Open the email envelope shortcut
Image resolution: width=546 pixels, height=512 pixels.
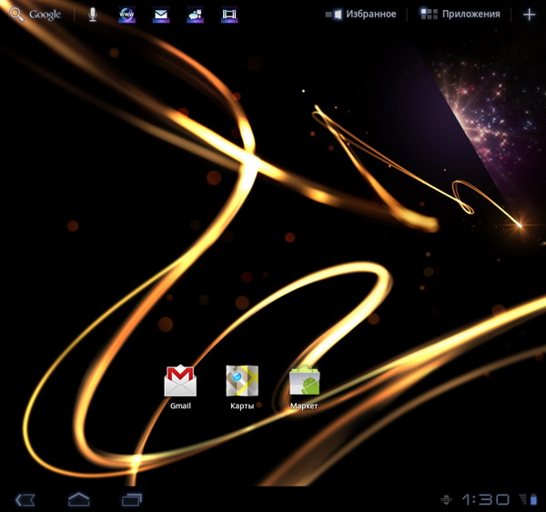(161, 15)
